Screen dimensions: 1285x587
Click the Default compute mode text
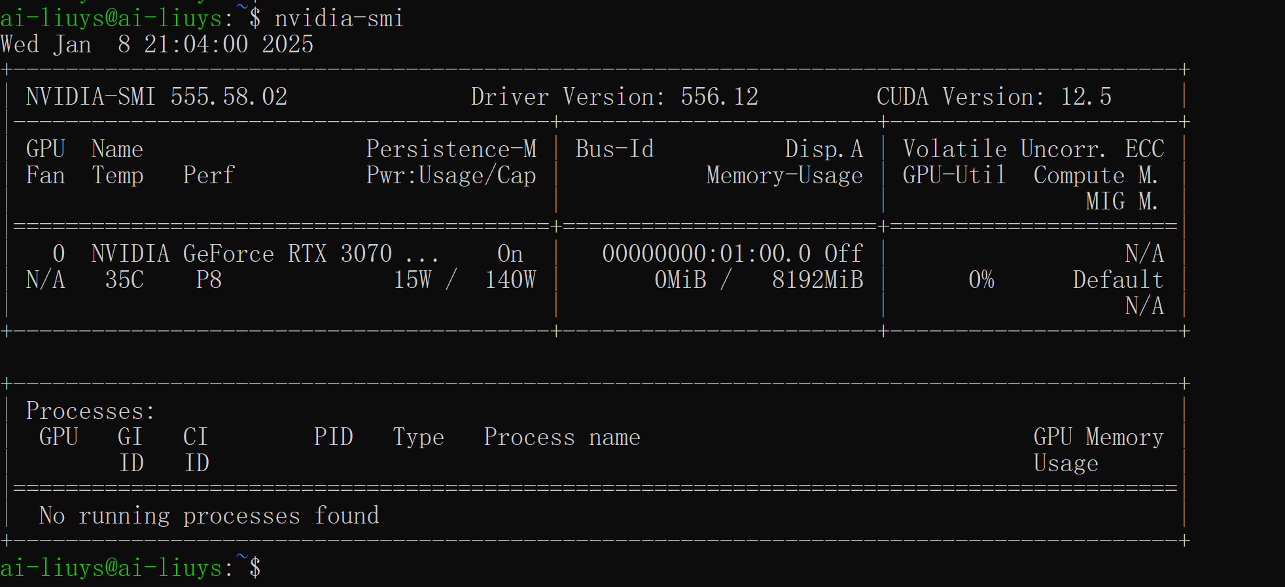1118,280
